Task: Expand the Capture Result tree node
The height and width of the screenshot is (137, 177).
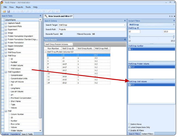Action: pos(6,23)
